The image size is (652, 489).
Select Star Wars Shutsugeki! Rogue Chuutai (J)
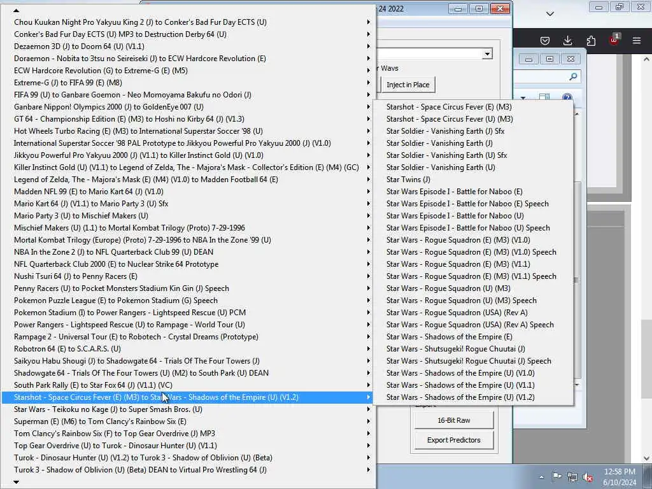[x=473, y=349]
